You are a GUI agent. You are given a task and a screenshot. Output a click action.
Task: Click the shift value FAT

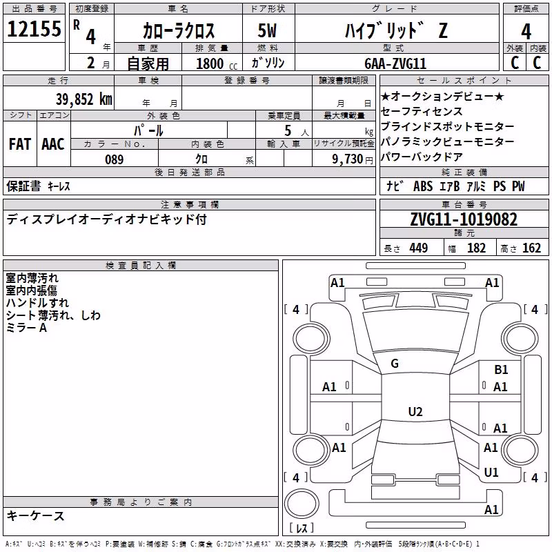point(20,144)
